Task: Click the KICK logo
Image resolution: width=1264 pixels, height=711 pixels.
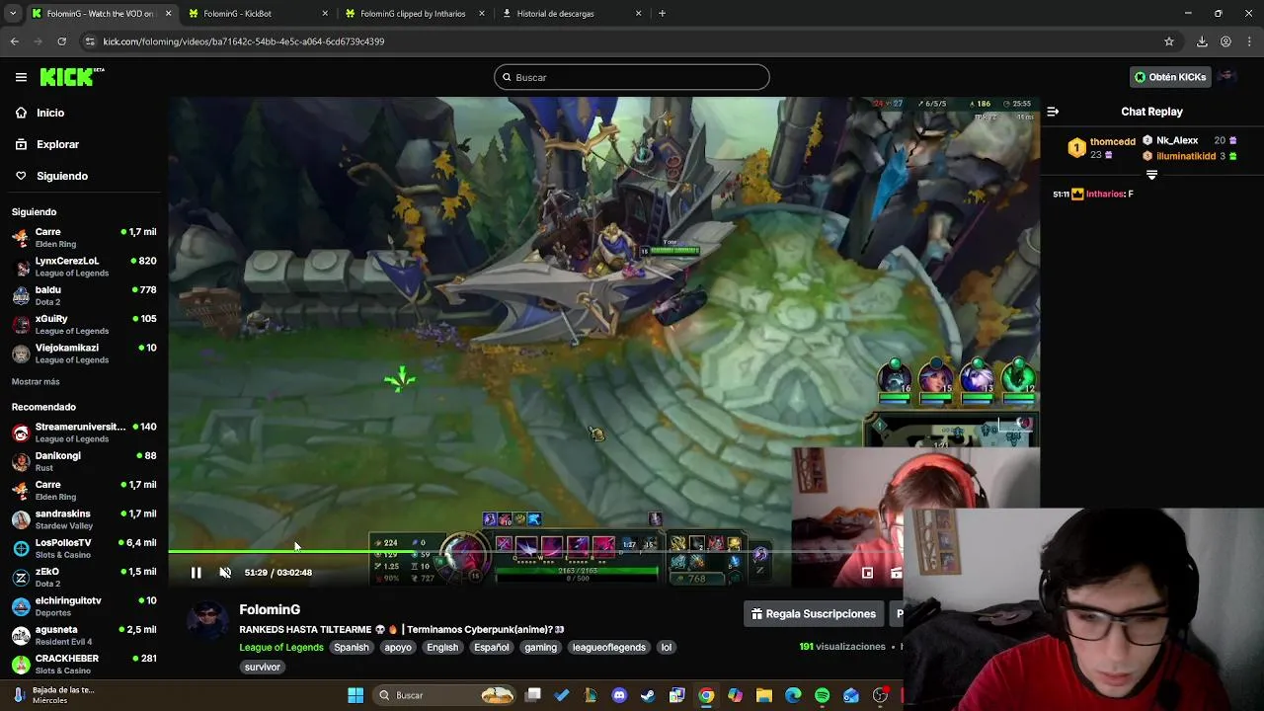Action: click(x=71, y=77)
